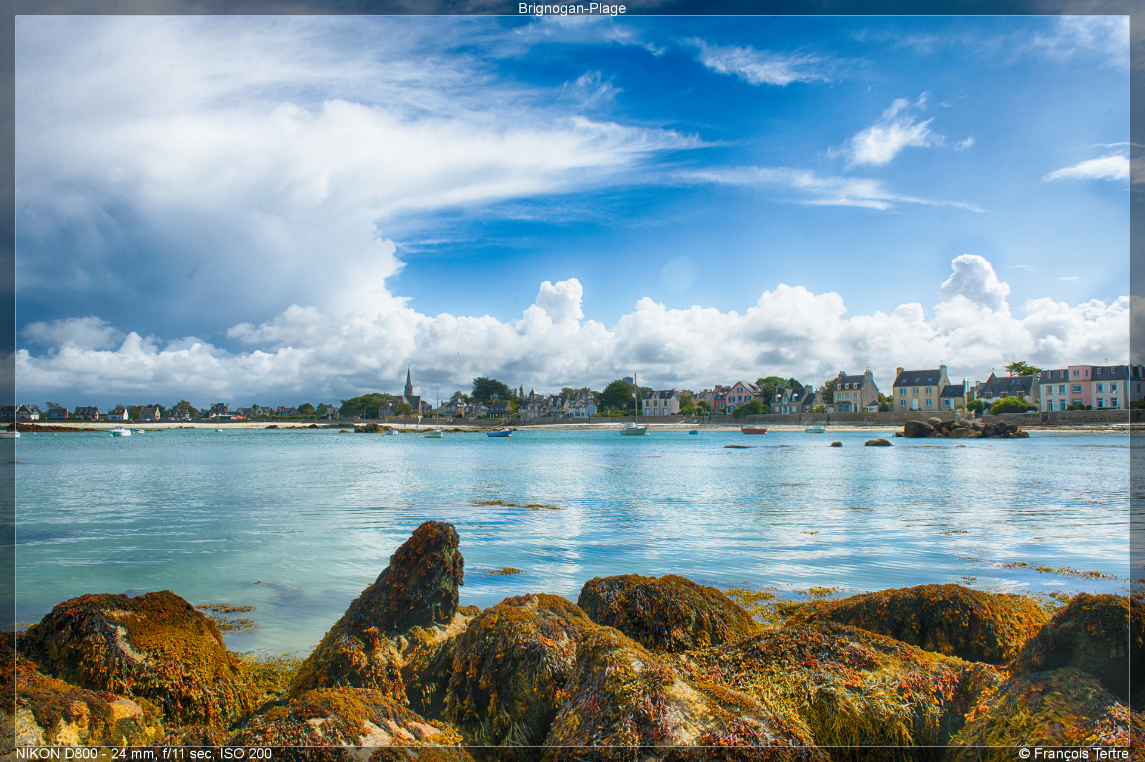Screen dimensions: 1145x762
Task: Click the '© François Tertre' copyright text
Action: 1073,754
